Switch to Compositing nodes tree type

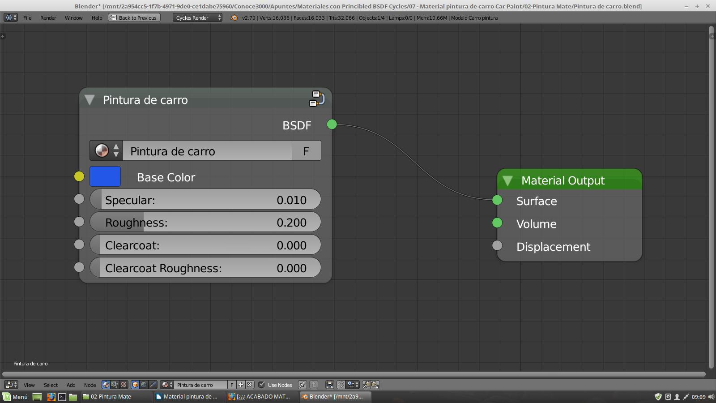tap(115, 385)
